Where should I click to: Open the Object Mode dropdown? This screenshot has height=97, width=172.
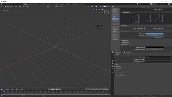[9, 6]
